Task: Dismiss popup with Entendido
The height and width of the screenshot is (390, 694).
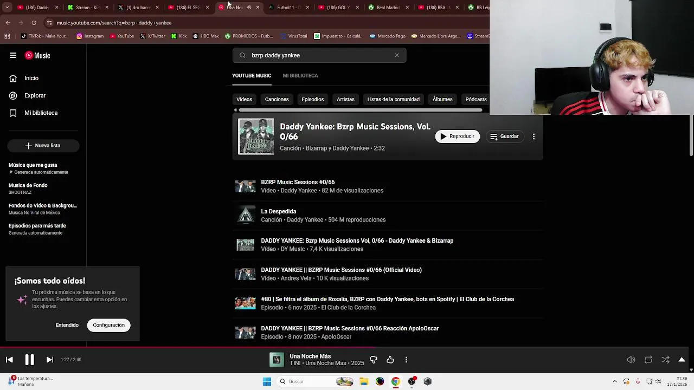Action: 67,325
